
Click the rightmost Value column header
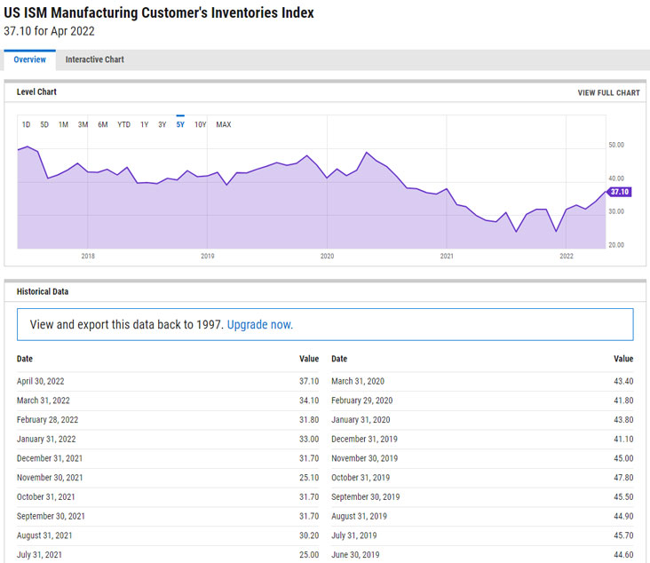coord(623,359)
